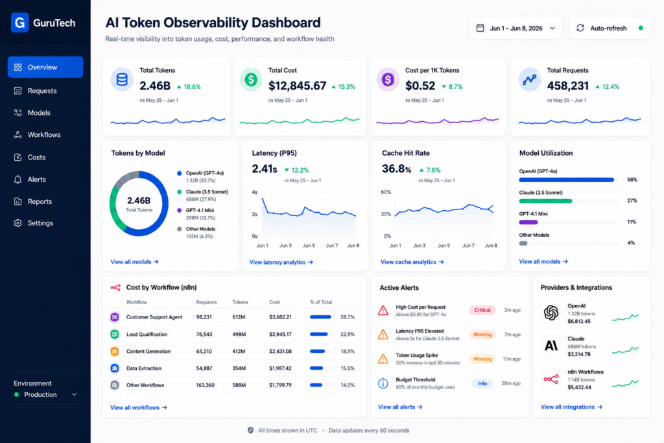Click the Cost by Workflow n8n icon
This screenshot has height=443, width=664.
(115, 287)
